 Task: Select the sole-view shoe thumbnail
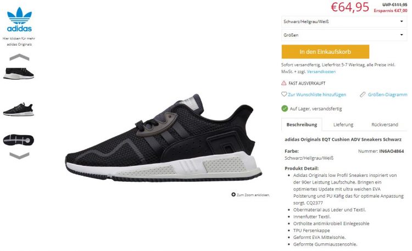(x=19, y=140)
